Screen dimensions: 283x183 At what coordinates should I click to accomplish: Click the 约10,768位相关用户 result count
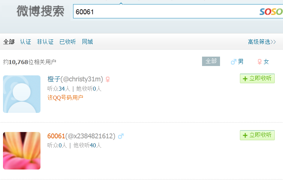click(x=30, y=62)
